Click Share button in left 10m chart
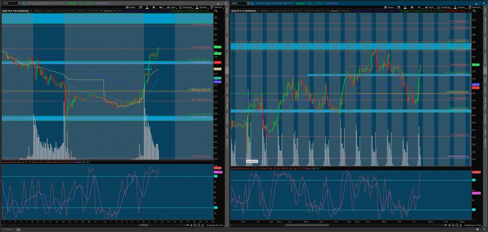The height and width of the screenshot is (232, 488). (131, 7)
